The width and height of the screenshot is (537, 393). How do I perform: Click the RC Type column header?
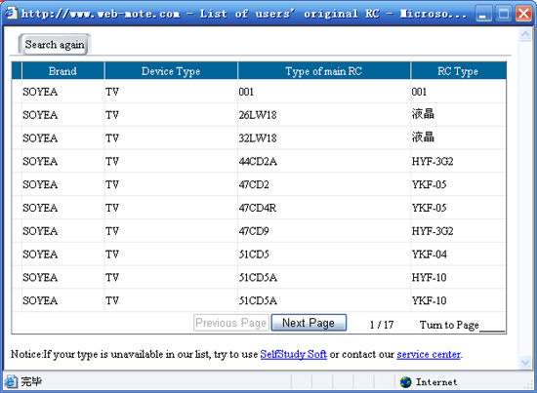pyautogui.click(x=458, y=71)
